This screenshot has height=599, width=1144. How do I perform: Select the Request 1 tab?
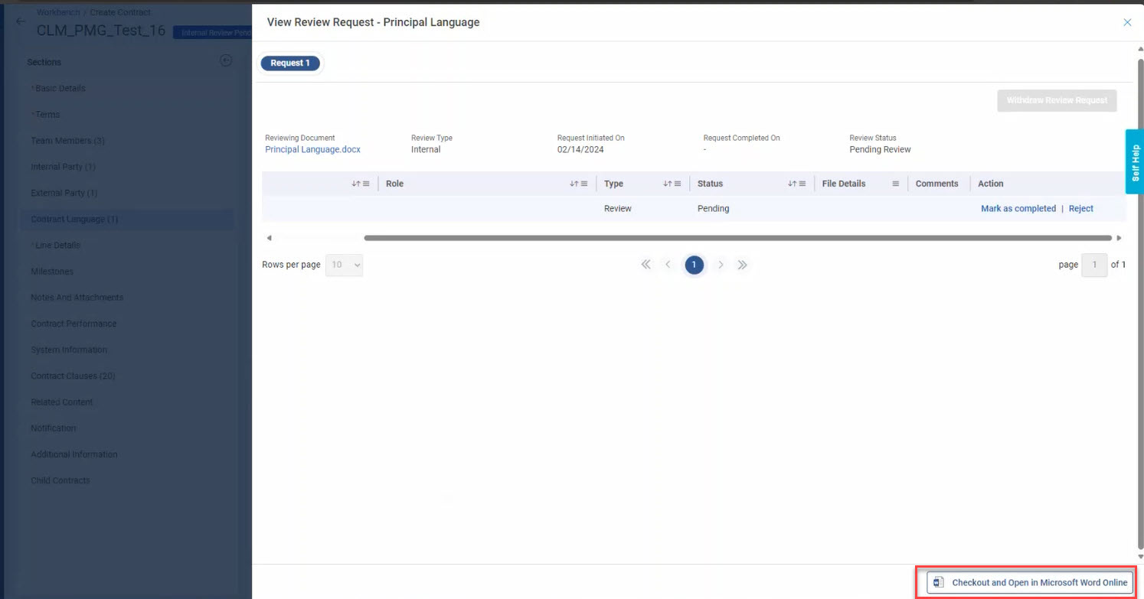(x=290, y=63)
